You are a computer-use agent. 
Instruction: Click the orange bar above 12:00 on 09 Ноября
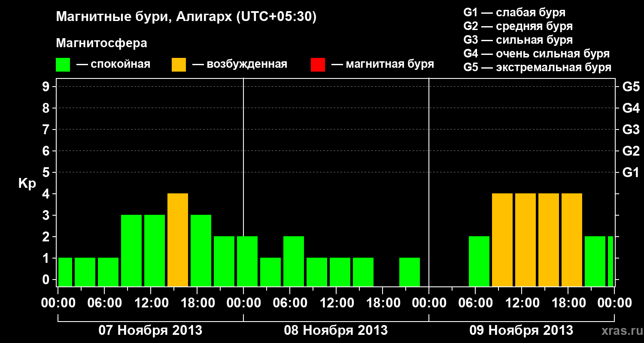(526, 240)
